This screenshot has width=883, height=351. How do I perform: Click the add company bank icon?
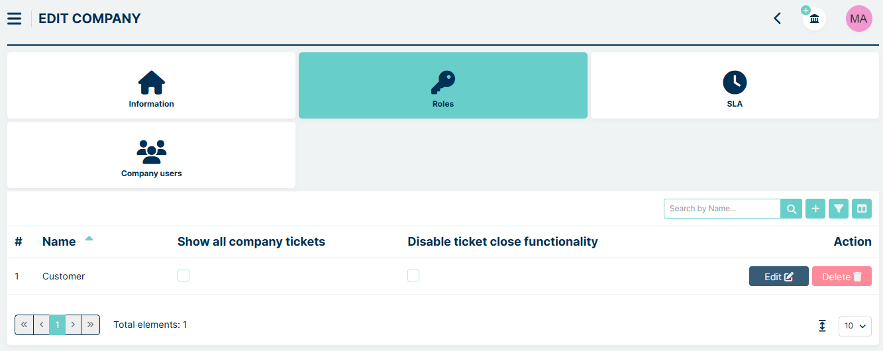click(x=815, y=19)
